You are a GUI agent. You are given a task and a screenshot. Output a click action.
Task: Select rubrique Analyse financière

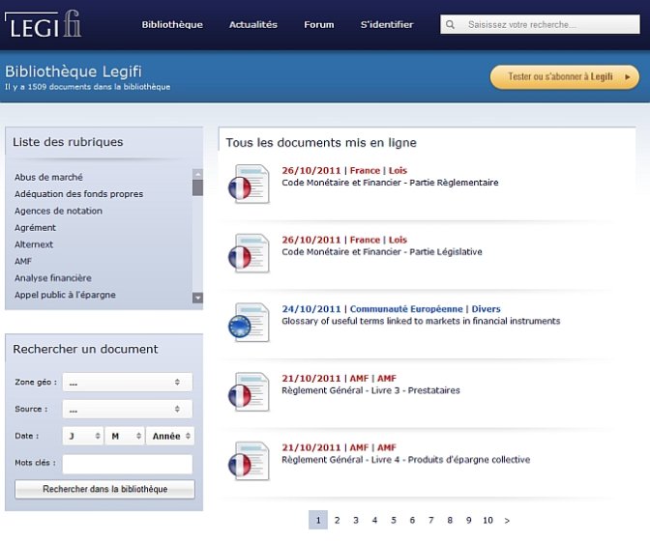pos(53,278)
